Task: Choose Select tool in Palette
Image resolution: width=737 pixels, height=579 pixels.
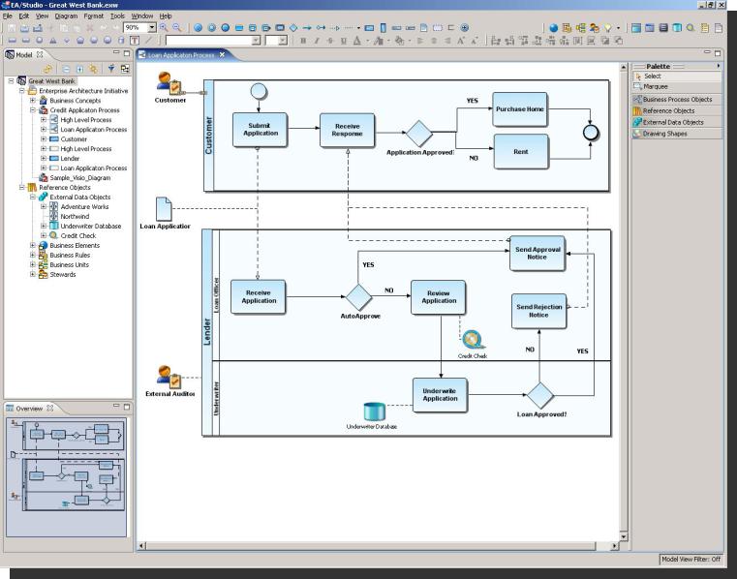Action: 677,76
